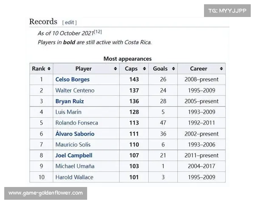Open the Álvaro Saborío link

pos(75,134)
